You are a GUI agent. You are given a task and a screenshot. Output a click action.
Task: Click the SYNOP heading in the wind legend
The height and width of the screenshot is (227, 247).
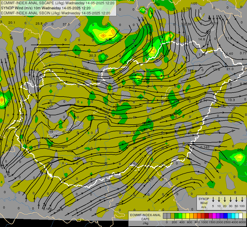[204, 199]
